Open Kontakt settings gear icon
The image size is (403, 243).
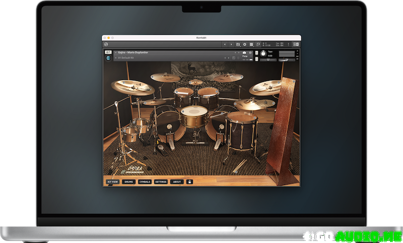[x=244, y=44]
